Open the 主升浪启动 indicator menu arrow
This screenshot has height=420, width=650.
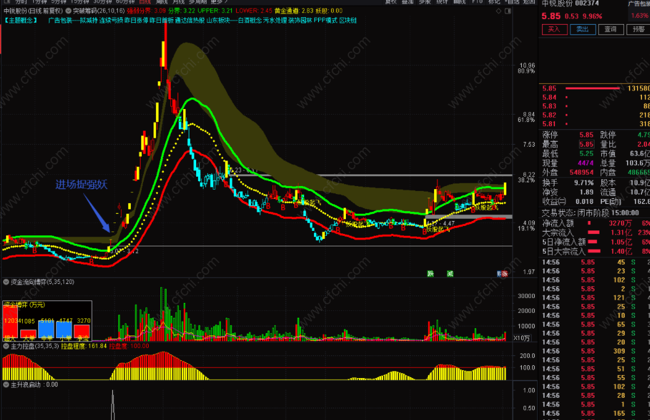point(6,384)
